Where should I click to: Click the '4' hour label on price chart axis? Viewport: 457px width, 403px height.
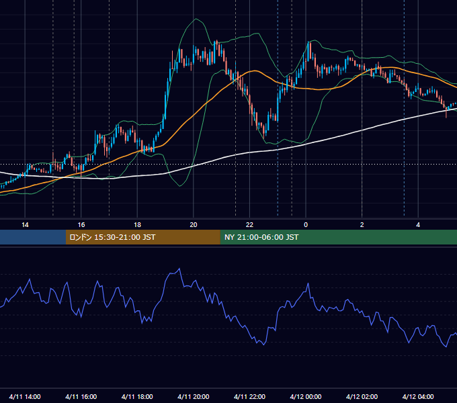tap(418, 225)
